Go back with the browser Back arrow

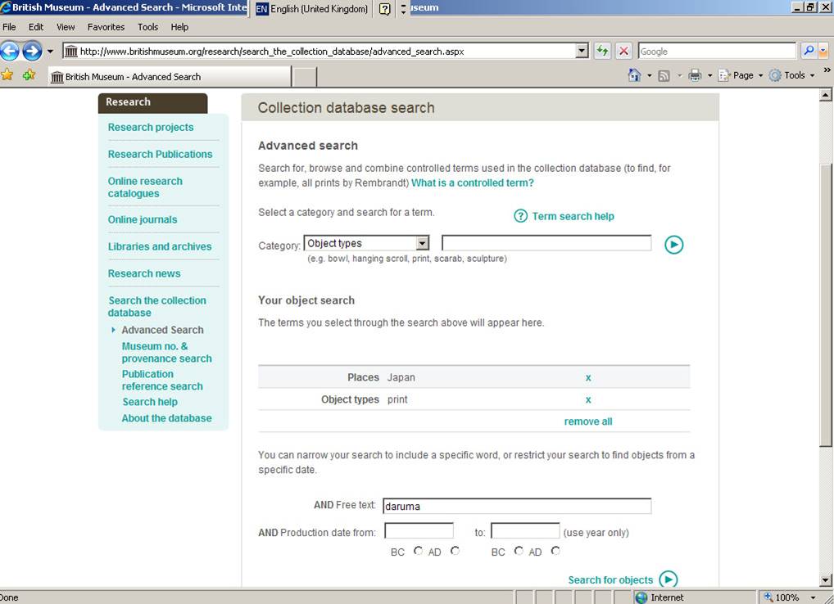coord(9,51)
